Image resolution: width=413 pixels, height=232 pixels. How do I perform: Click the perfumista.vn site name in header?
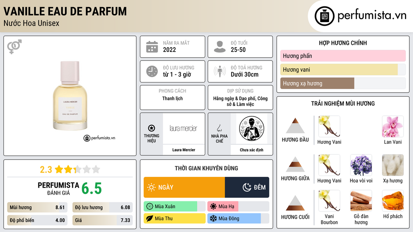(372, 16)
